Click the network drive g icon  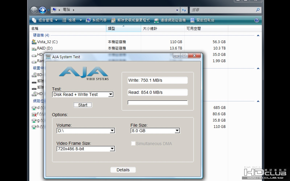[34, 121]
